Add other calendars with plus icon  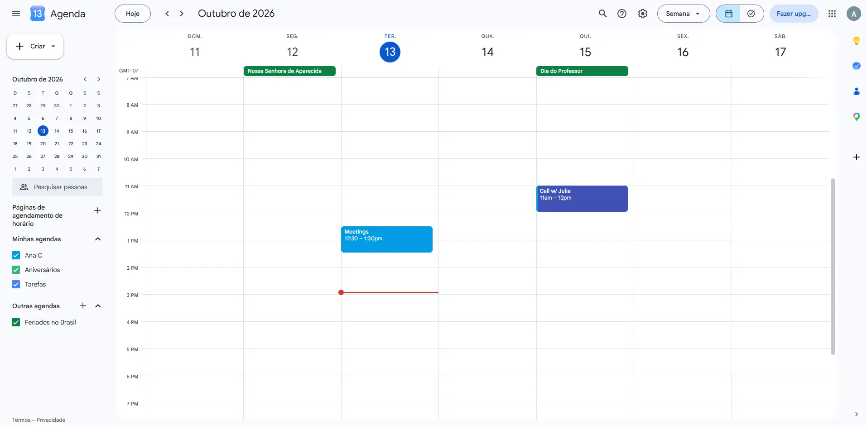83,306
